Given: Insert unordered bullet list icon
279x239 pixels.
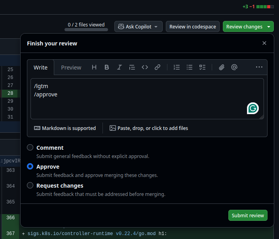Looking at the screenshot, I should (x=190, y=67).
